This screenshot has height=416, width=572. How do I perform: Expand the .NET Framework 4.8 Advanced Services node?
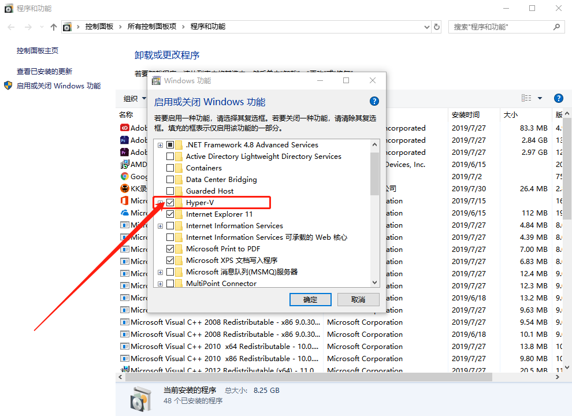pos(160,145)
